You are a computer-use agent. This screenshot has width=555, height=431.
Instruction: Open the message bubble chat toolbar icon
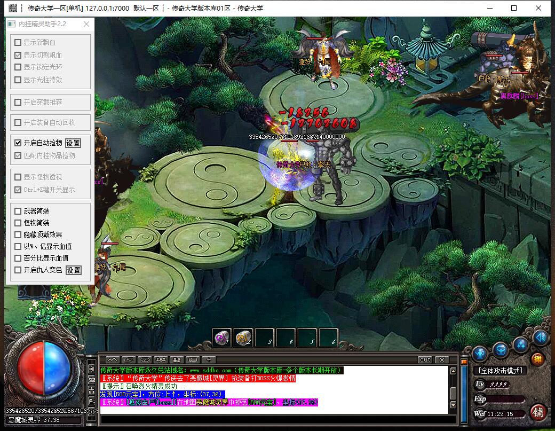tap(193, 360)
